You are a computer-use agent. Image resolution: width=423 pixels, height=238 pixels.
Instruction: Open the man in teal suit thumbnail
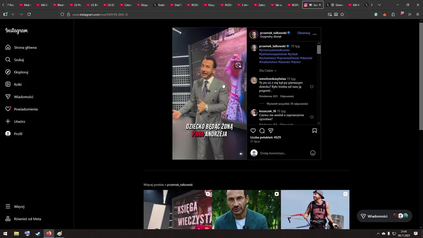click(246, 210)
